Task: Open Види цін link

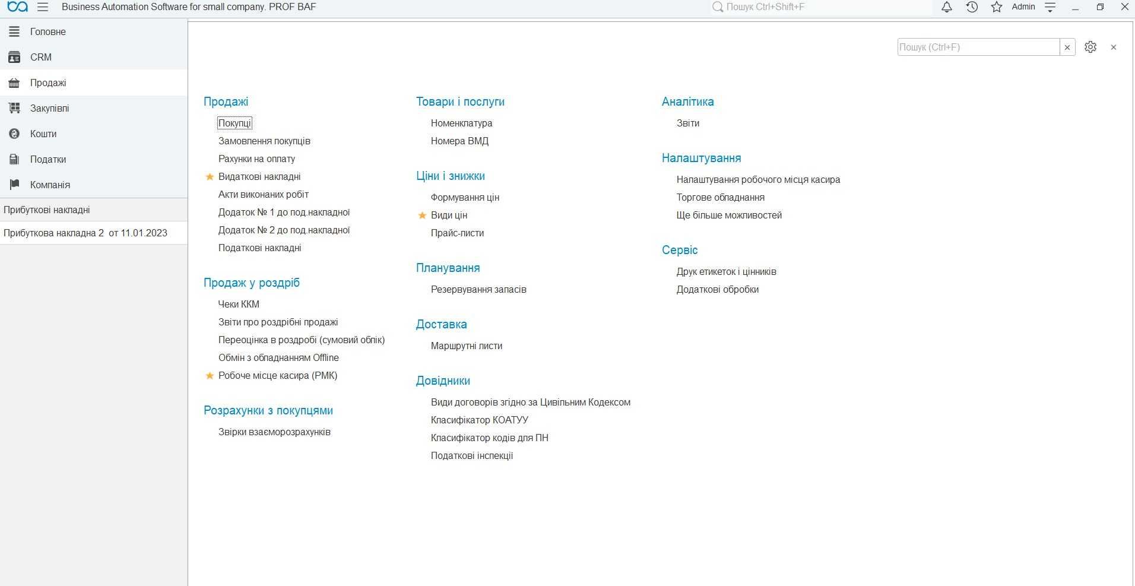Action: (x=449, y=216)
